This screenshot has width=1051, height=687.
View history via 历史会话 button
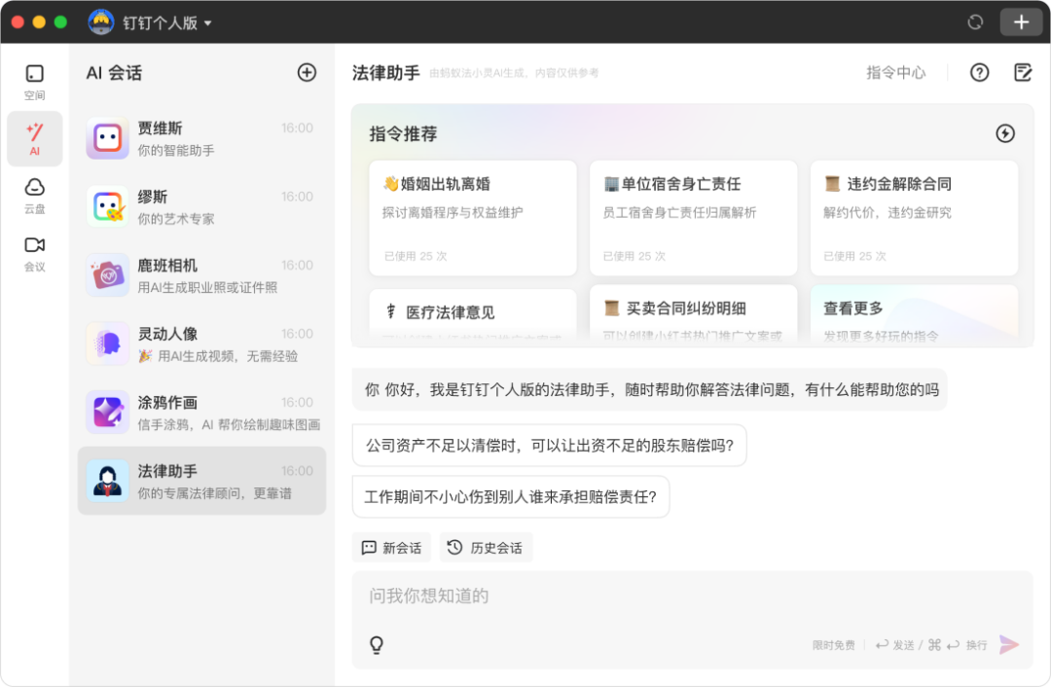click(486, 547)
